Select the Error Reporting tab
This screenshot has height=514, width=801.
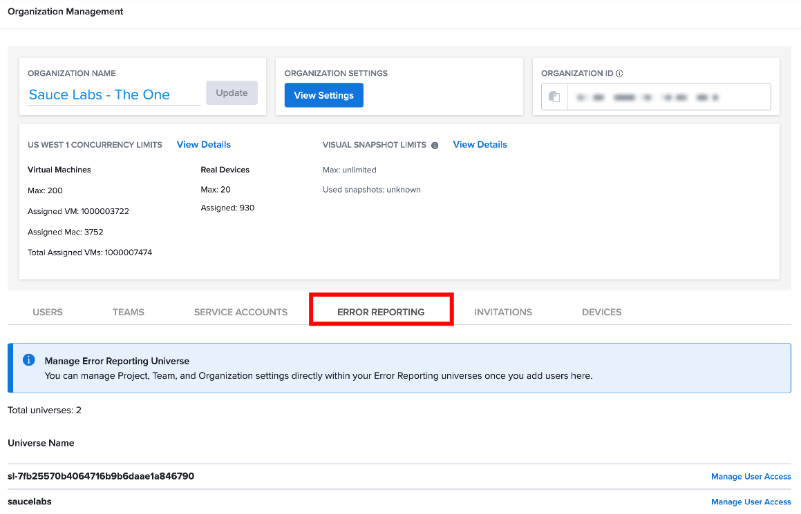click(381, 312)
